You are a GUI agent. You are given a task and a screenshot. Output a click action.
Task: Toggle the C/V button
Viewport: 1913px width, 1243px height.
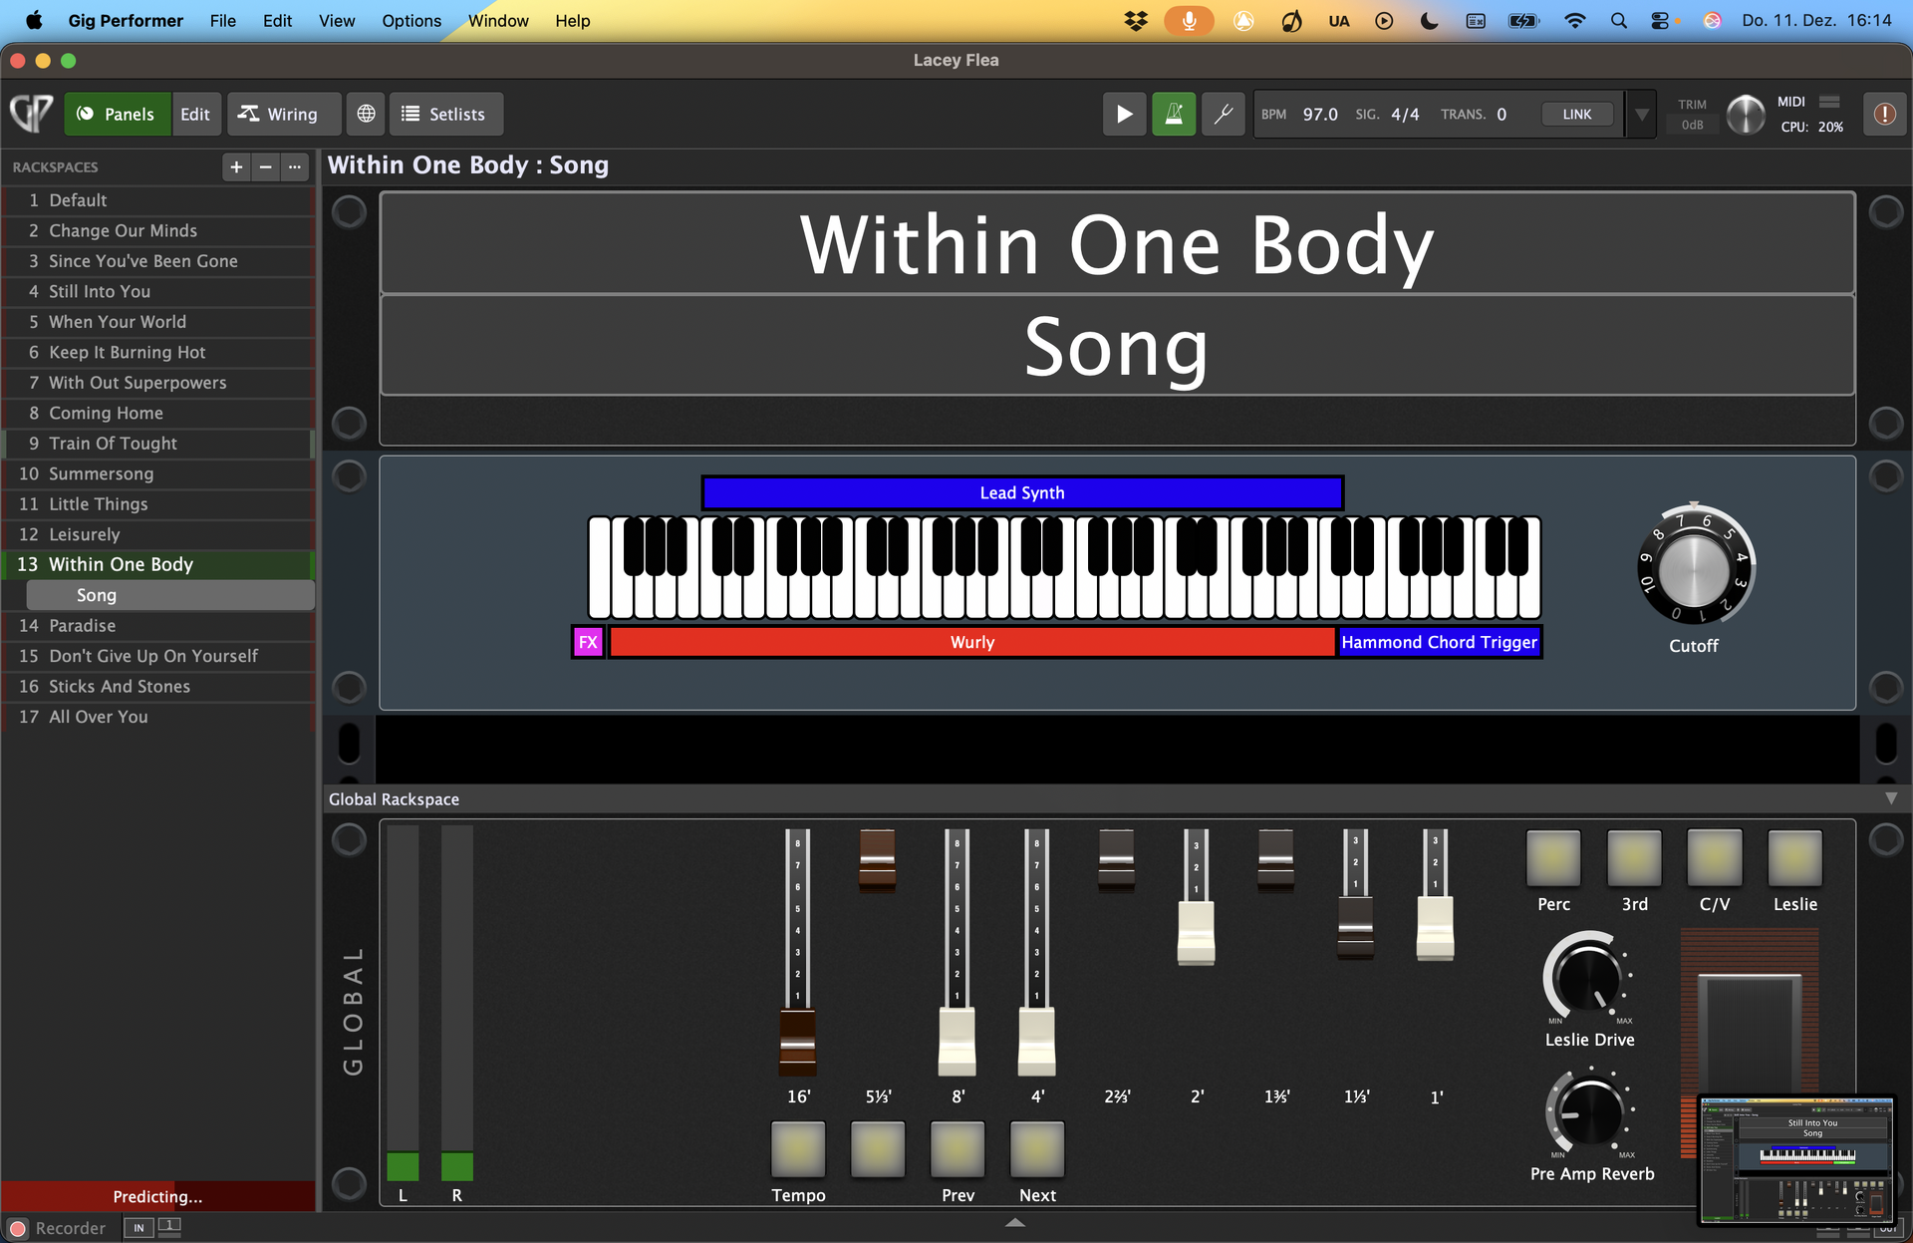pyautogui.click(x=1714, y=858)
